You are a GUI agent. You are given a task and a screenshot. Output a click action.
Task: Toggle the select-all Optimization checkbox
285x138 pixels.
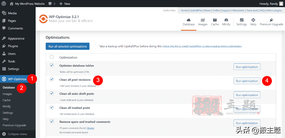tap(52, 57)
